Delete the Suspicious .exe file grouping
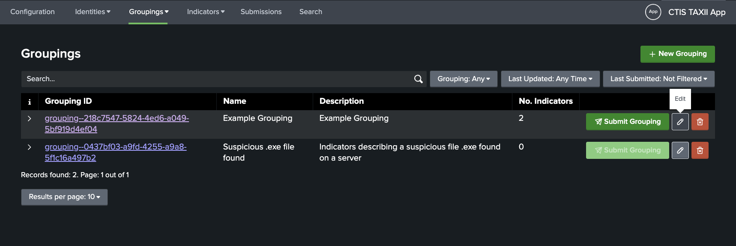The image size is (736, 246). click(x=700, y=150)
